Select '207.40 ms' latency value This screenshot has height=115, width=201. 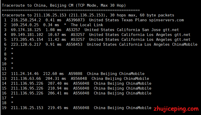(58, 83)
